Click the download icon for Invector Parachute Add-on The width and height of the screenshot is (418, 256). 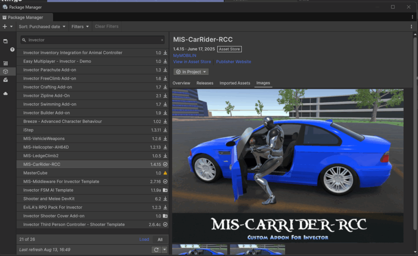pyautogui.click(x=165, y=70)
